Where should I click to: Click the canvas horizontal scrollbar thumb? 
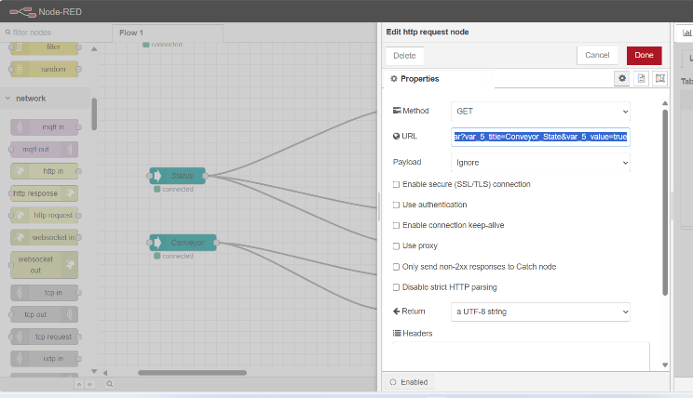click(x=192, y=373)
